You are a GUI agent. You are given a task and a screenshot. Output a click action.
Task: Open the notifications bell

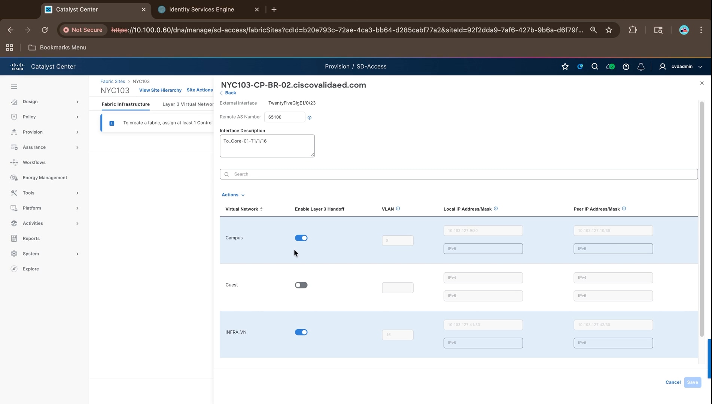(641, 67)
